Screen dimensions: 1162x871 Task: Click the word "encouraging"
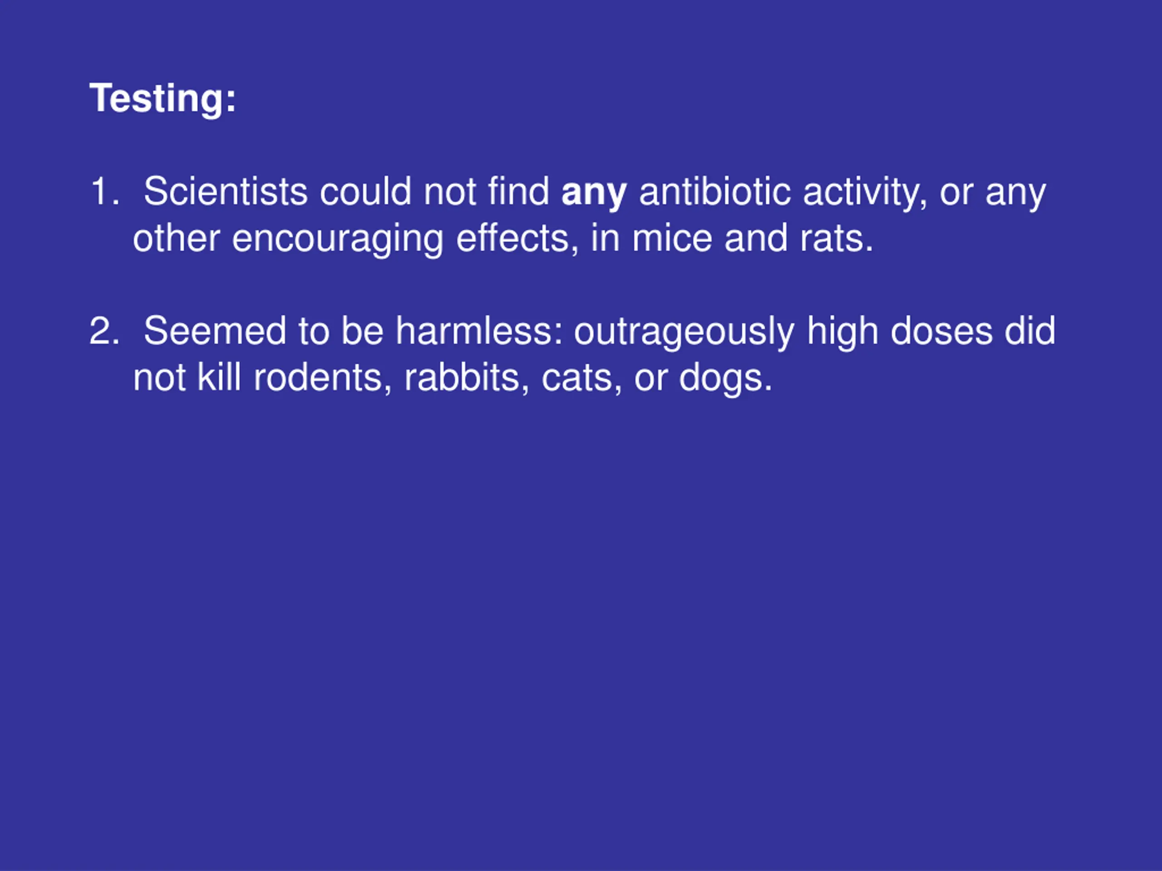pyautogui.click(x=338, y=240)
